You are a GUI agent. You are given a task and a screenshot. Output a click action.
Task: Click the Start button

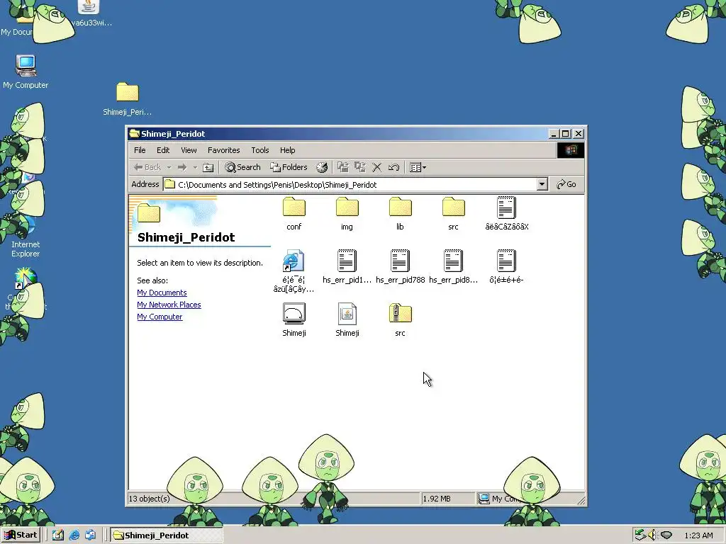pos(21,535)
